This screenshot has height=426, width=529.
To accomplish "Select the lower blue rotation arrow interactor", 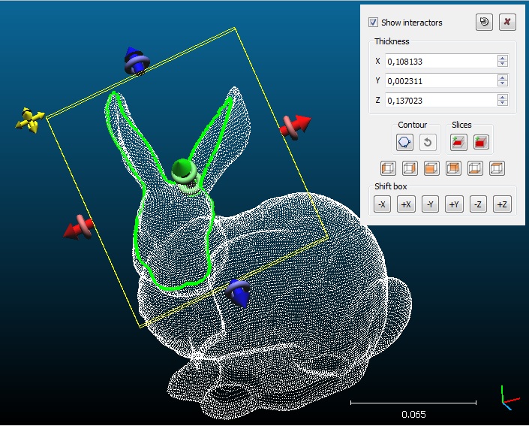I will click(x=239, y=293).
